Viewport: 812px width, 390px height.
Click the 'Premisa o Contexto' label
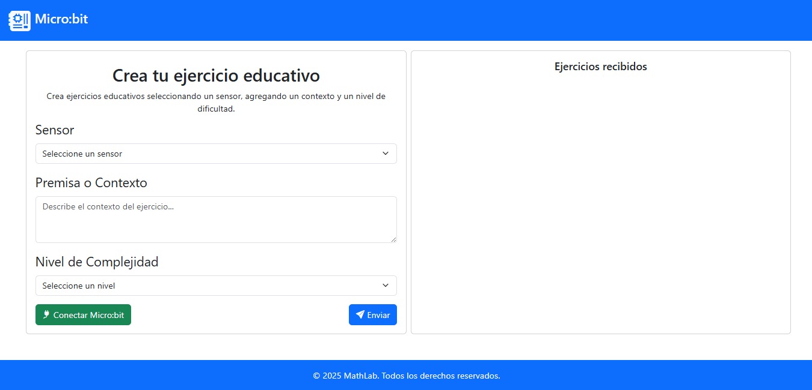(x=91, y=182)
